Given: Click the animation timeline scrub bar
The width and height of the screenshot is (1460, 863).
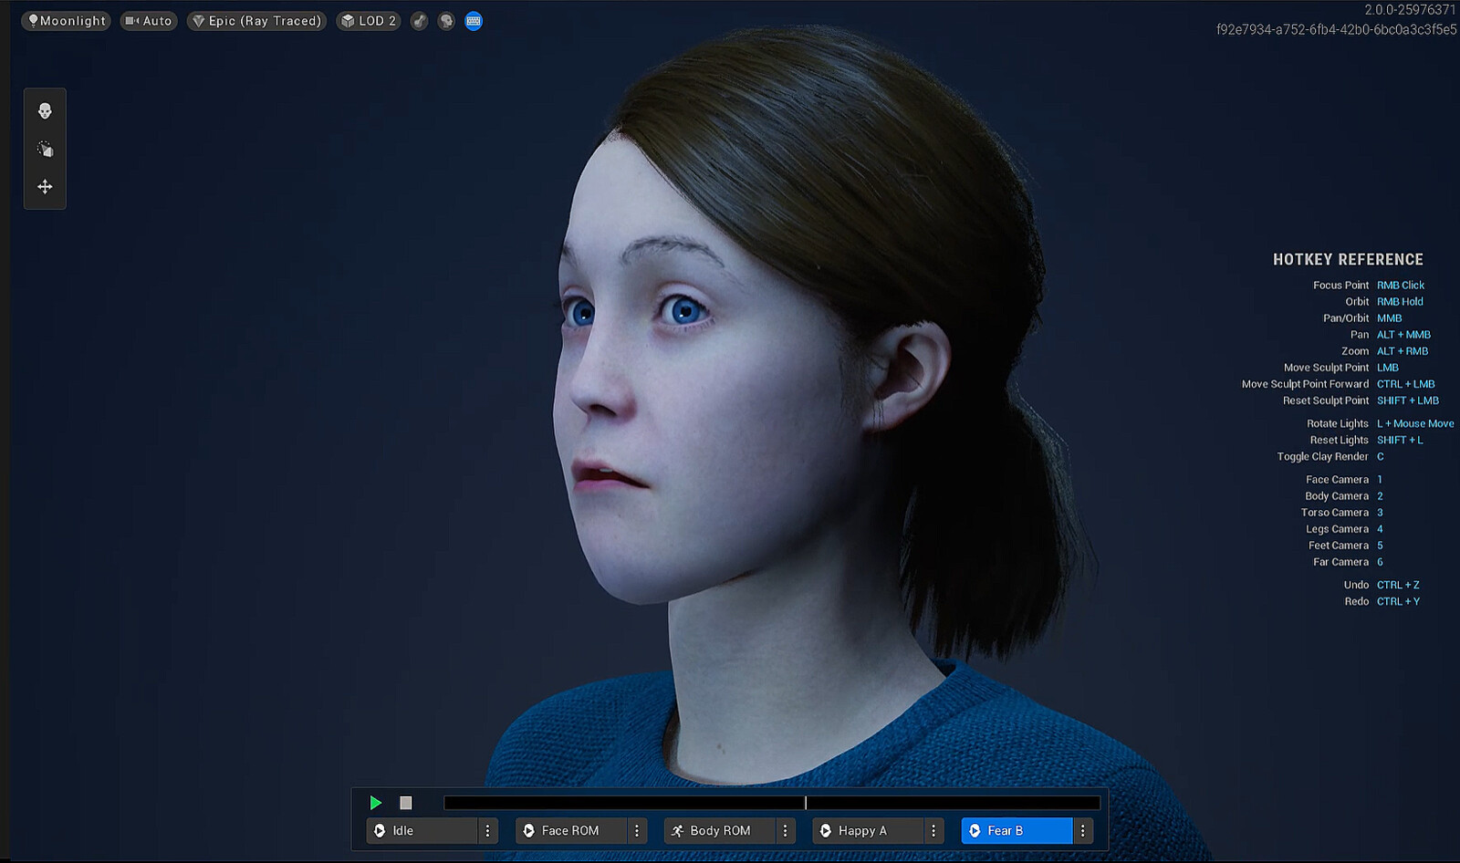Looking at the screenshot, I should 772,803.
